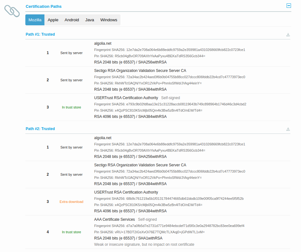Viewport: 301px width, 252px height.
Task: Click AAA Certificate Services name
Action: click(x=115, y=219)
